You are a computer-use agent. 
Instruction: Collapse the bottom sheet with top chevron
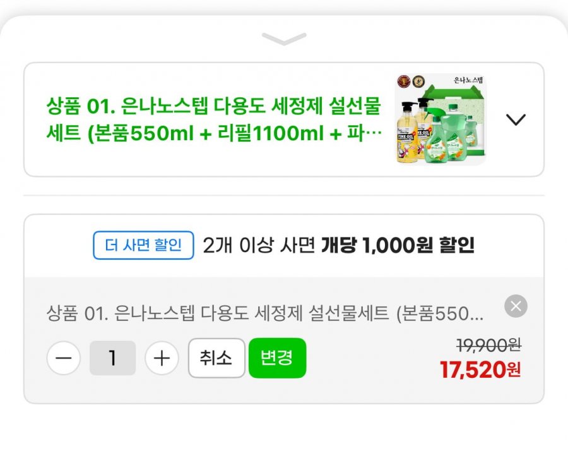(284, 39)
